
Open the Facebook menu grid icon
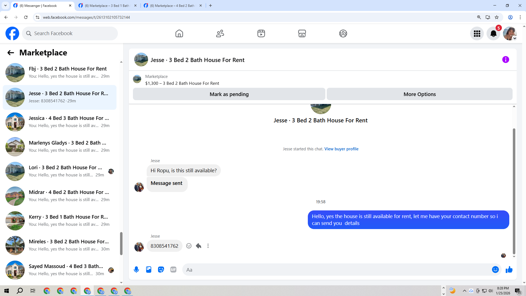477,33
